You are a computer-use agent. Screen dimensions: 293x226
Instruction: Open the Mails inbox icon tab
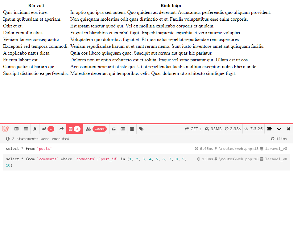coord(113,129)
